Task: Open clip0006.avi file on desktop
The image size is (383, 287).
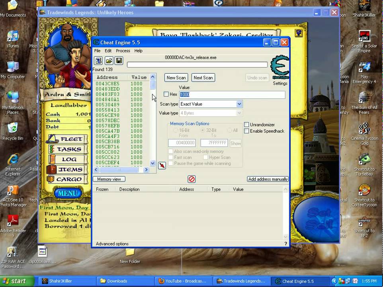Action: pos(42,255)
